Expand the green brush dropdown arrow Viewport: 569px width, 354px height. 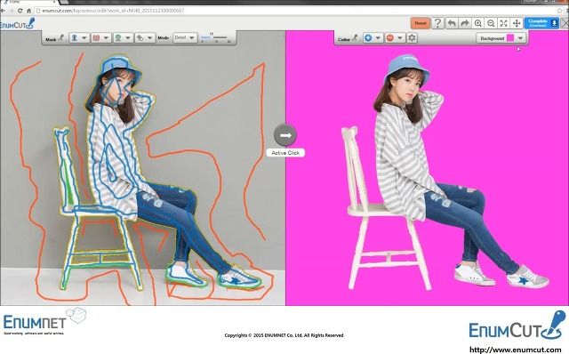point(128,37)
